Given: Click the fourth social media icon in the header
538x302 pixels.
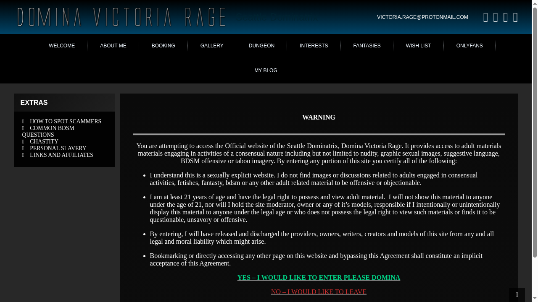Looking at the screenshot, I should [516, 17].
